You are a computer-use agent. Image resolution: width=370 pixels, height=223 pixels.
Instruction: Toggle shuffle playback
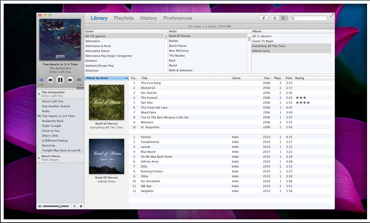(41, 80)
